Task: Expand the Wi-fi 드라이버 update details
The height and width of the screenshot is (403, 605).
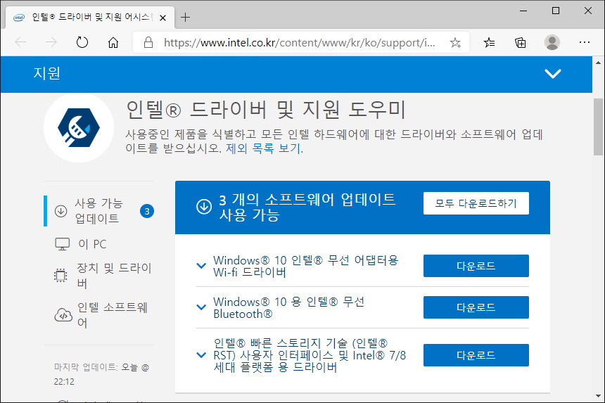Action: 201,266
